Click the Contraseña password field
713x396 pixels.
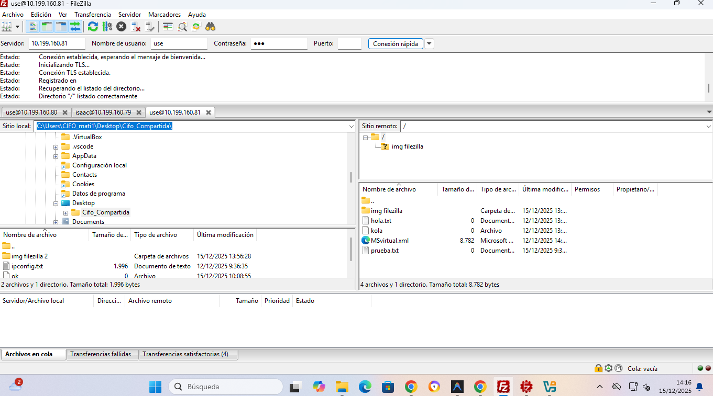coord(279,44)
